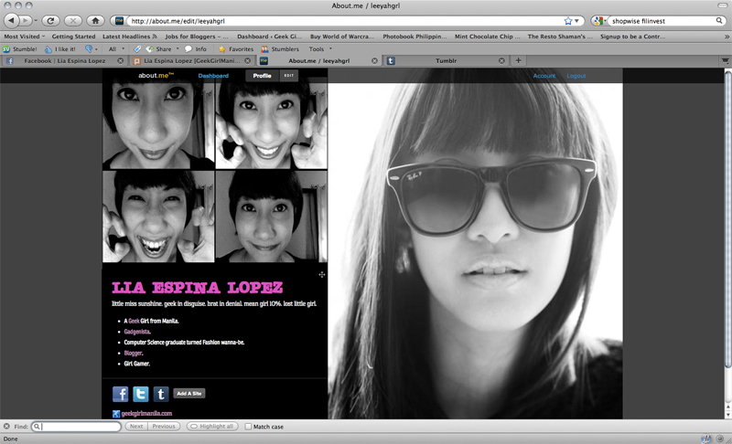Switch to the Tumblr browser tab
This screenshot has height=444, width=732.
446,60
